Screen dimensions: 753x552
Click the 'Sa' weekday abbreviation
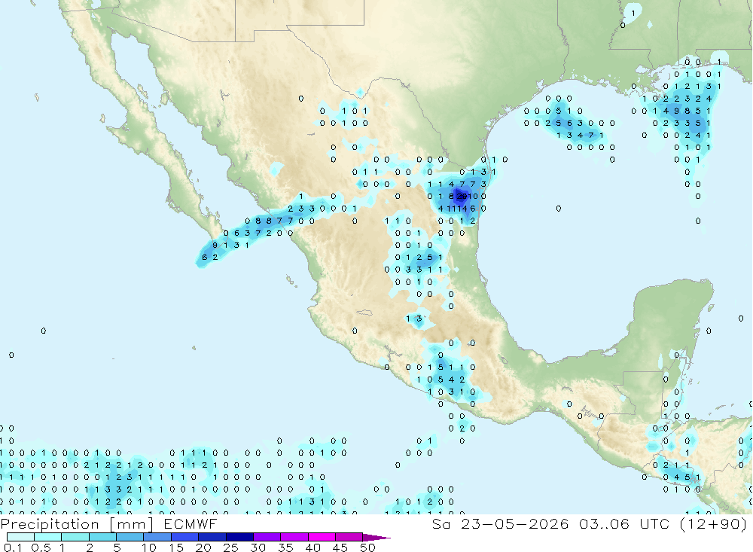pyautogui.click(x=441, y=523)
